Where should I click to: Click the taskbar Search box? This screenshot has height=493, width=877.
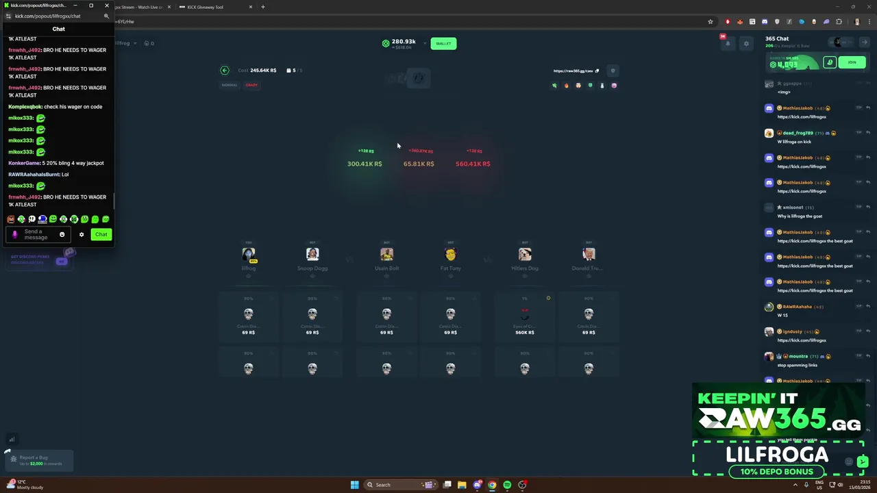(x=402, y=485)
